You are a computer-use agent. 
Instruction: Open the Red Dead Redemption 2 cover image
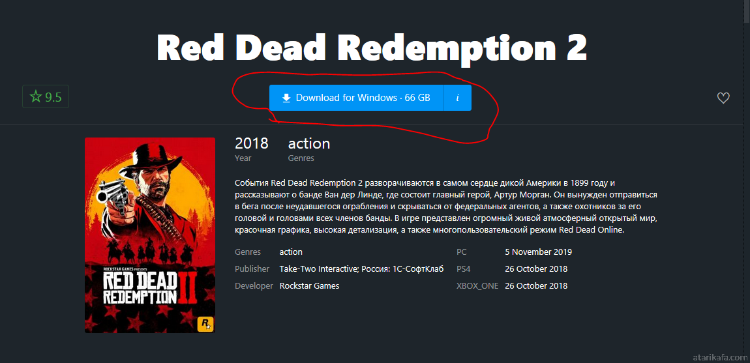(x=150, y=235)
